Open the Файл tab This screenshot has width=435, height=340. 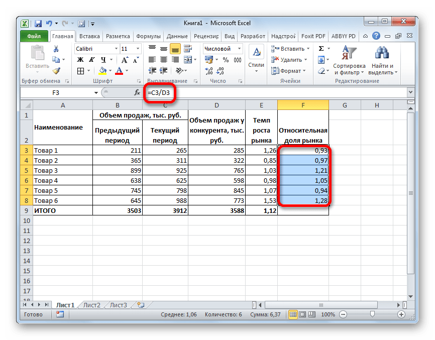(34, 36)
